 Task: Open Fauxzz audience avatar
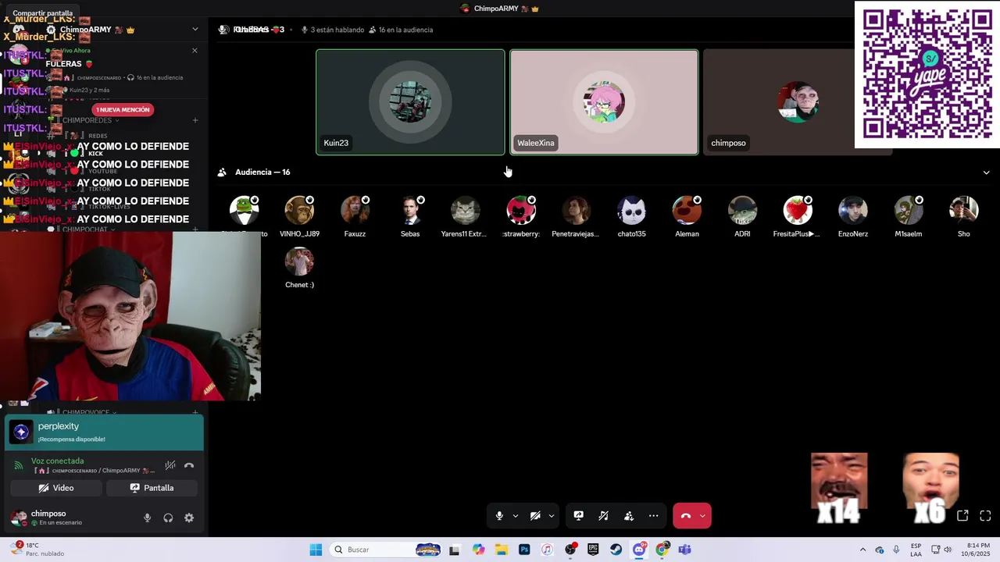[x=355, y=210]
